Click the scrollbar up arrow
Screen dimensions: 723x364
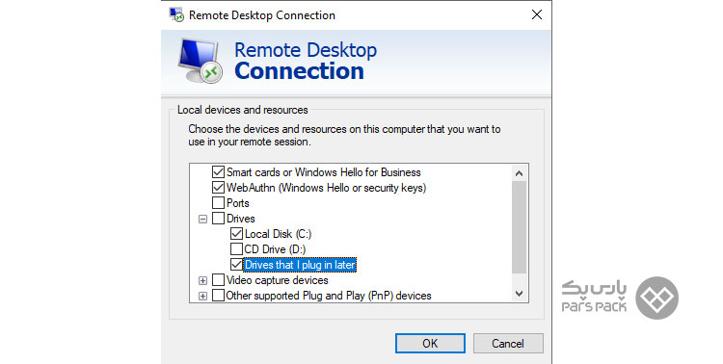point(520,173)
